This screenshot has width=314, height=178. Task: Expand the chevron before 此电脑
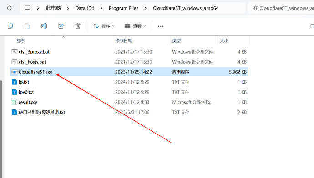38,8
